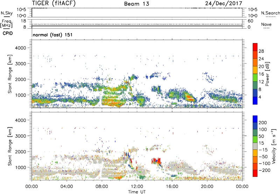Pick the red bottom Velocity colorbar segment
This screenshot has height=194, width=280.
255,173
